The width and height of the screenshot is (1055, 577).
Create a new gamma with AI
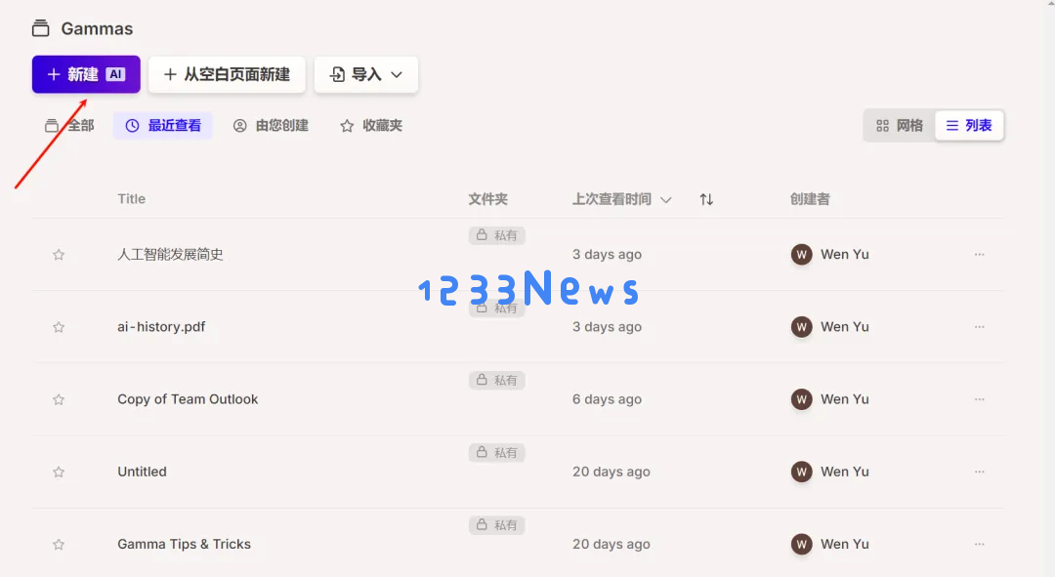coord(86,74)
